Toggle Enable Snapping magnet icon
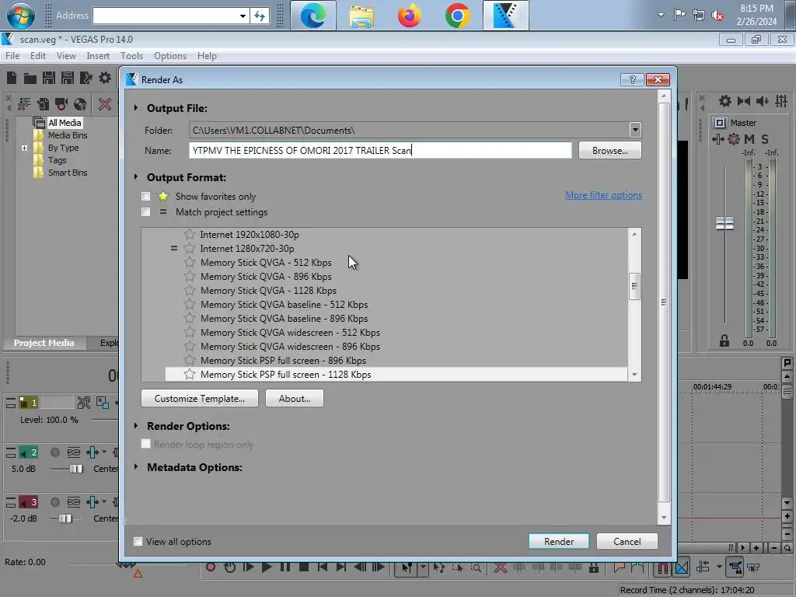 pos(663,567)
